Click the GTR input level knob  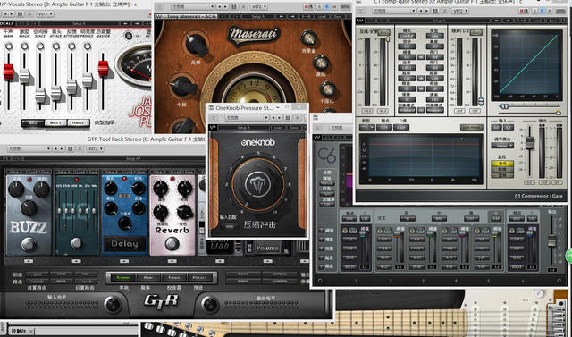click(x=113, y=304)
